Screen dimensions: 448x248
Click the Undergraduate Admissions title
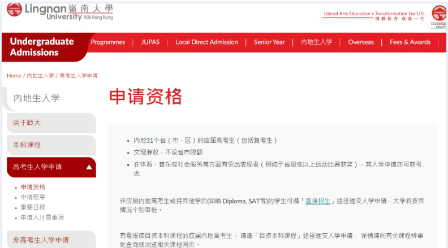point(42,47)
